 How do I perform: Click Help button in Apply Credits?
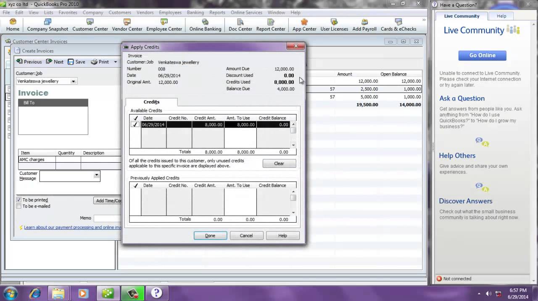tap(282, 236)
